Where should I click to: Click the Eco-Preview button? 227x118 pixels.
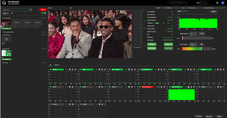pos(152,48)
